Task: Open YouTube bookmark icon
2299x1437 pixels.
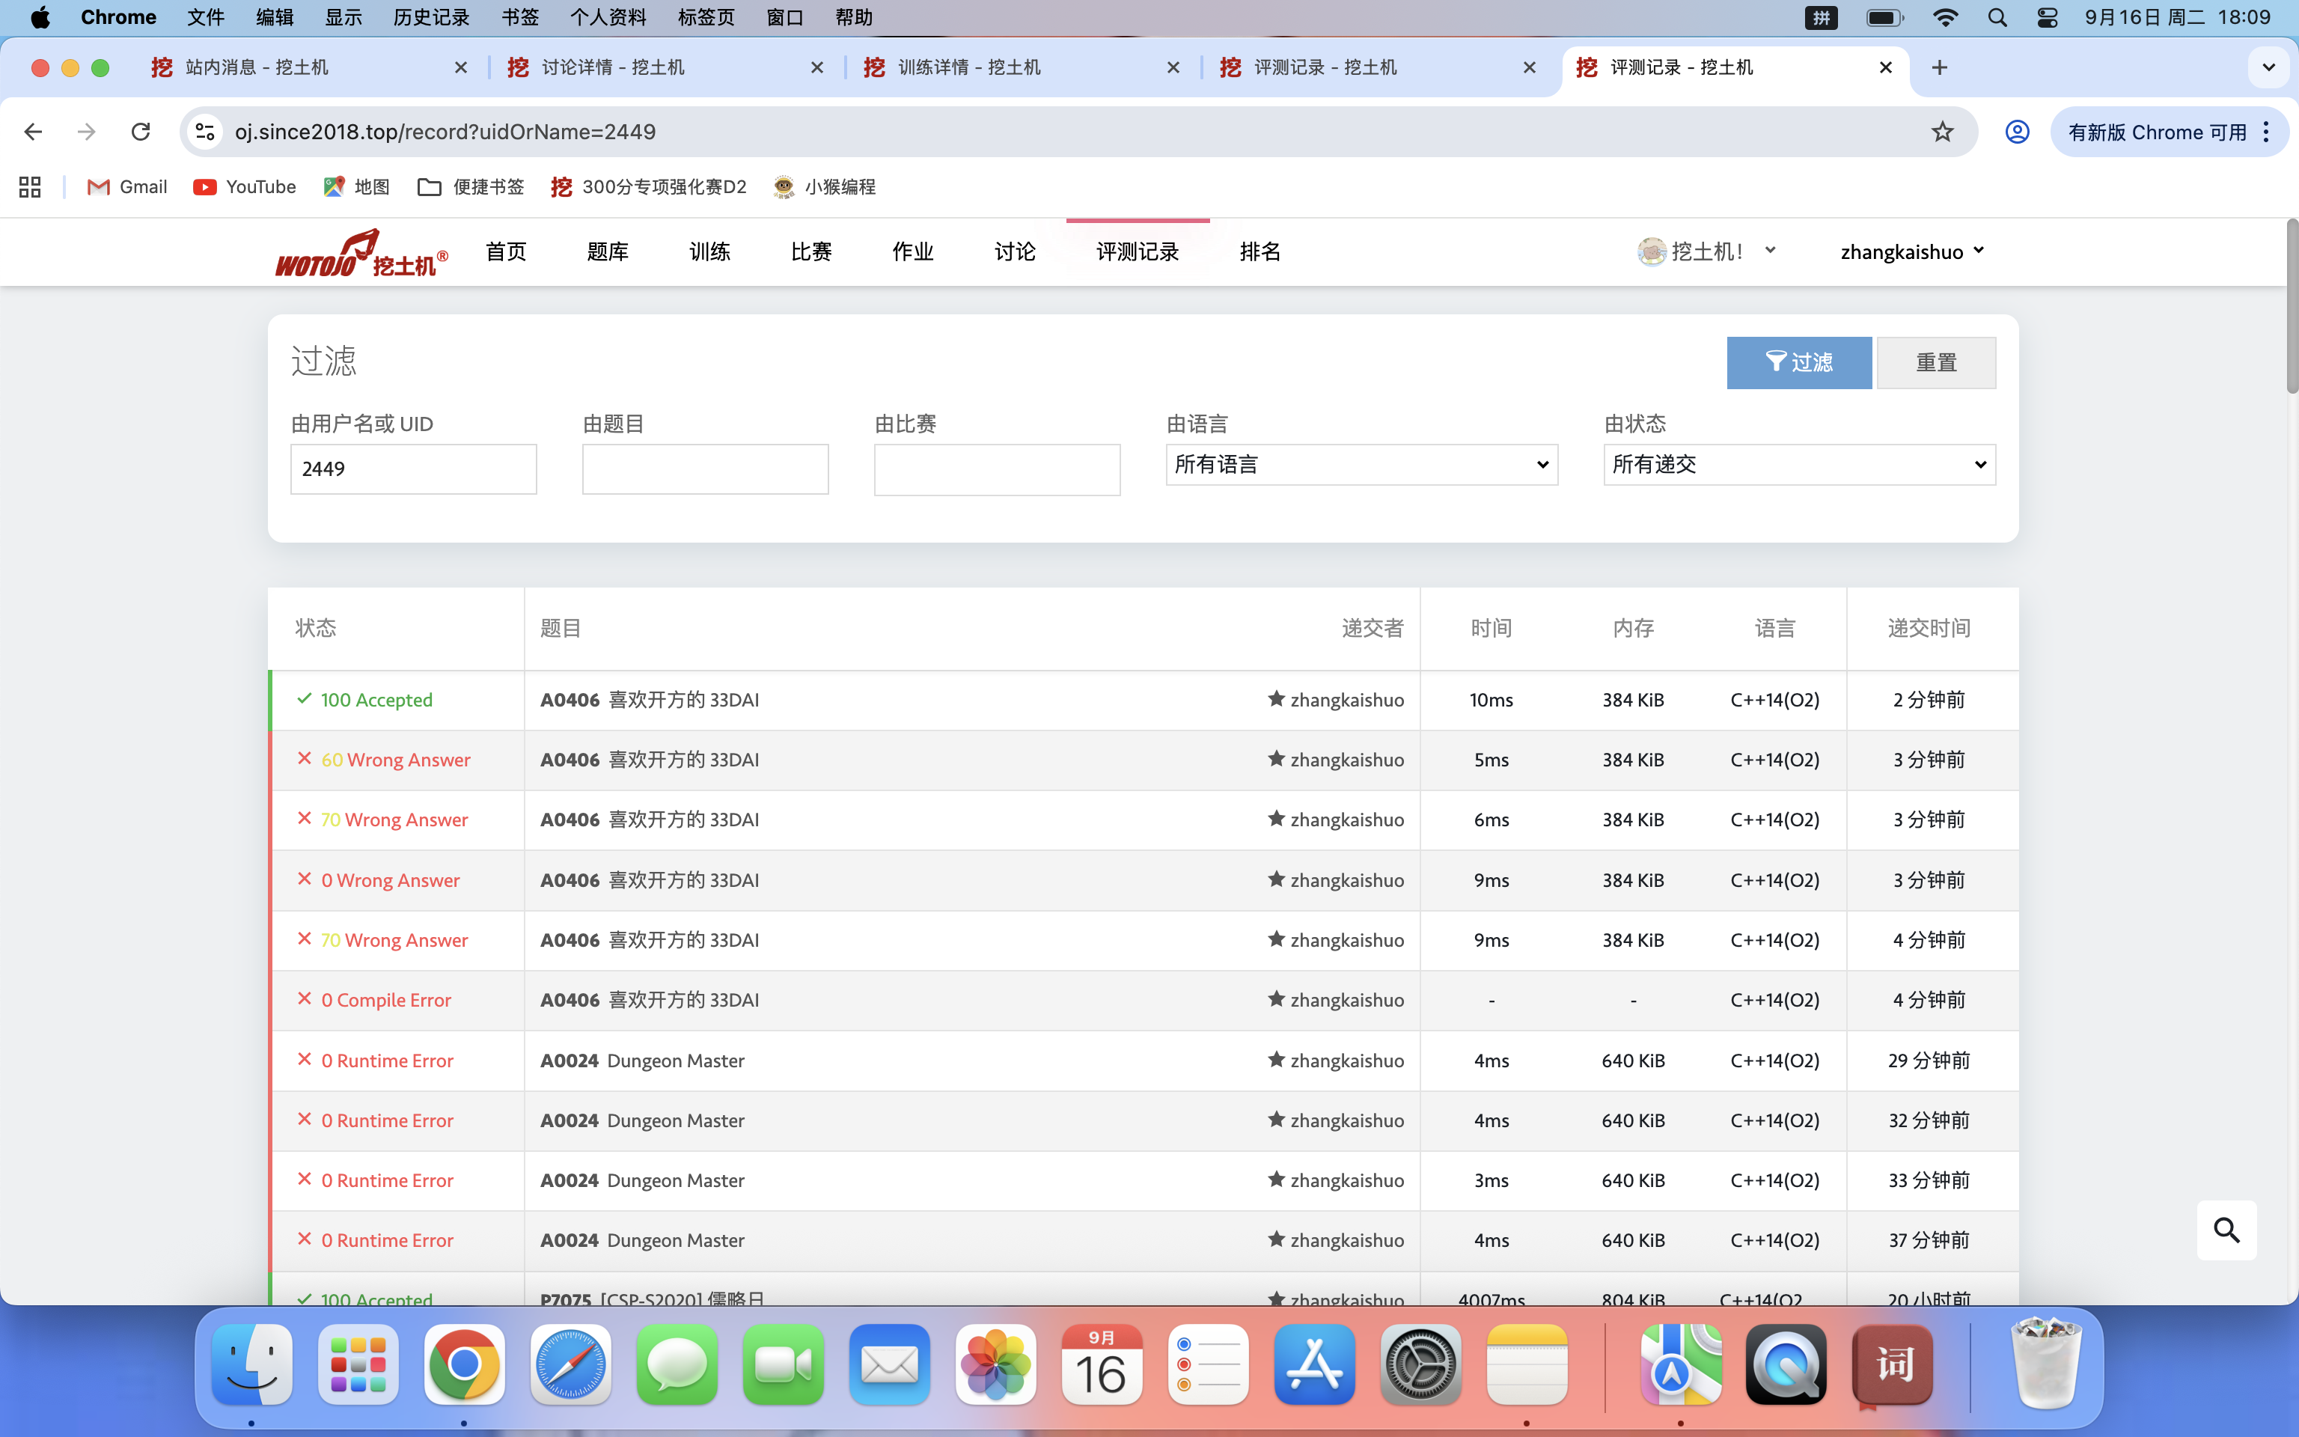Action: click(204, 187)
